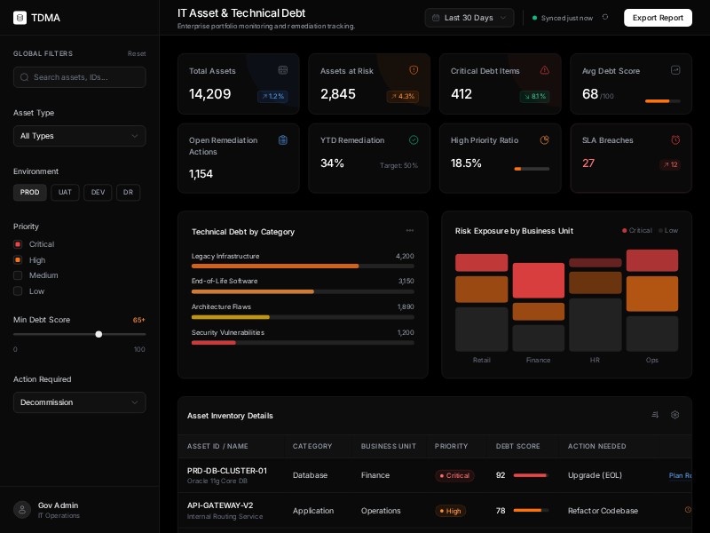
Task: Click the Critical Debt Items warning triangle icon
Action: coord(544,70)
